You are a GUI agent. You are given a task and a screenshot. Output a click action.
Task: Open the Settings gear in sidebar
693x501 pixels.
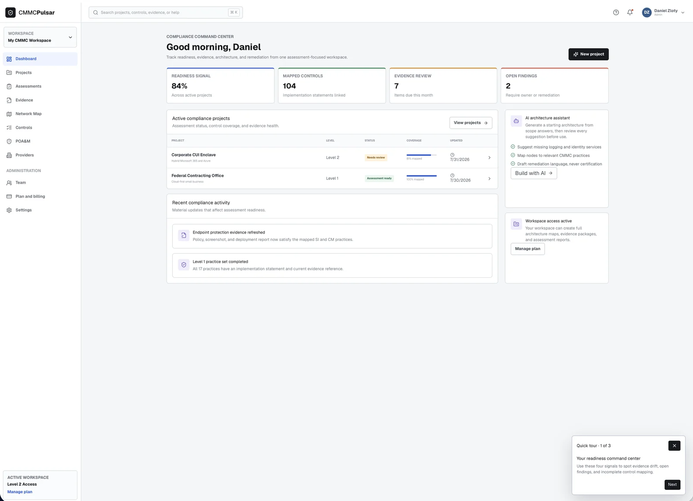pos(9,210)
